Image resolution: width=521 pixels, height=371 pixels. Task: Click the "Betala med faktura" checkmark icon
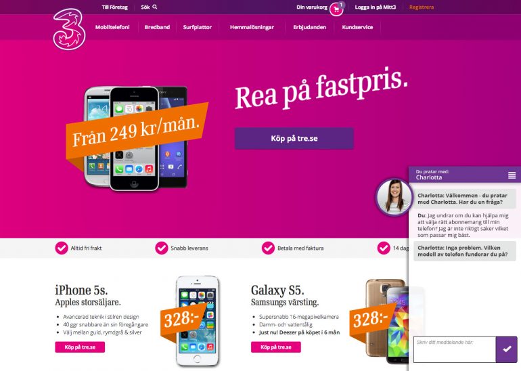click(x=268, y=248)
